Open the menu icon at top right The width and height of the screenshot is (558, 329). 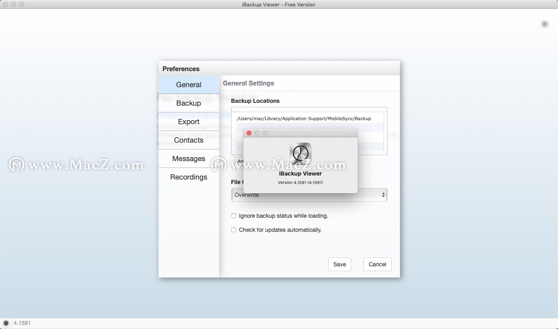click(x=545, y=24)
